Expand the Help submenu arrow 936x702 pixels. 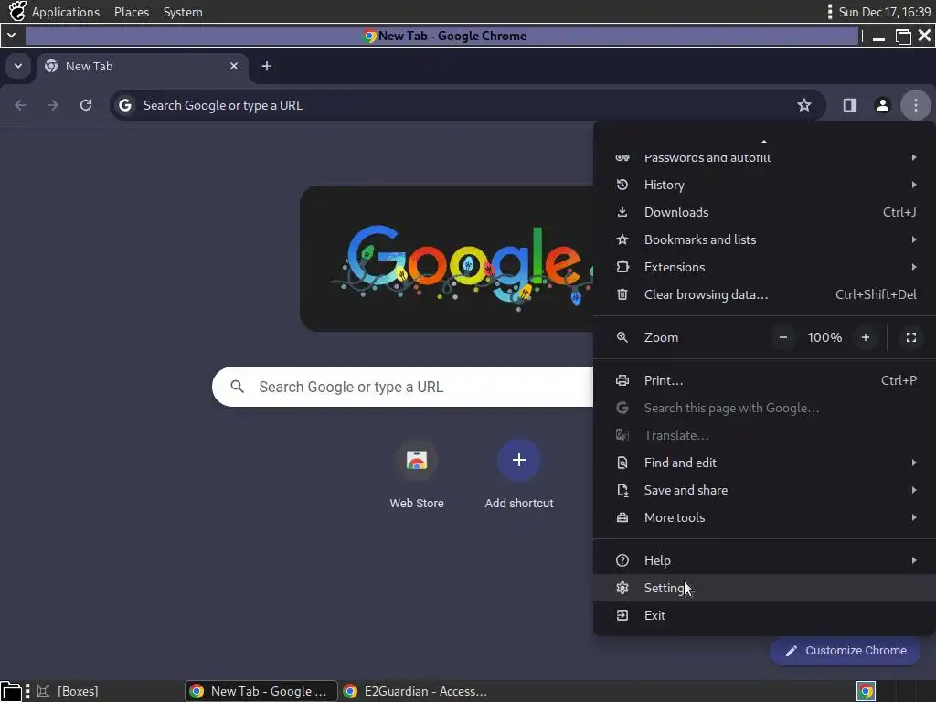[914, 560]
